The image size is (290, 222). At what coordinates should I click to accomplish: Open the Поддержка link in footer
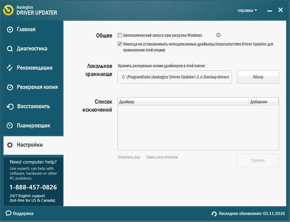23,214
